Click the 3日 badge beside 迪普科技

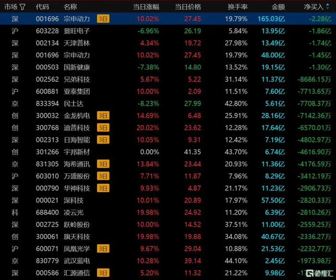103,128
